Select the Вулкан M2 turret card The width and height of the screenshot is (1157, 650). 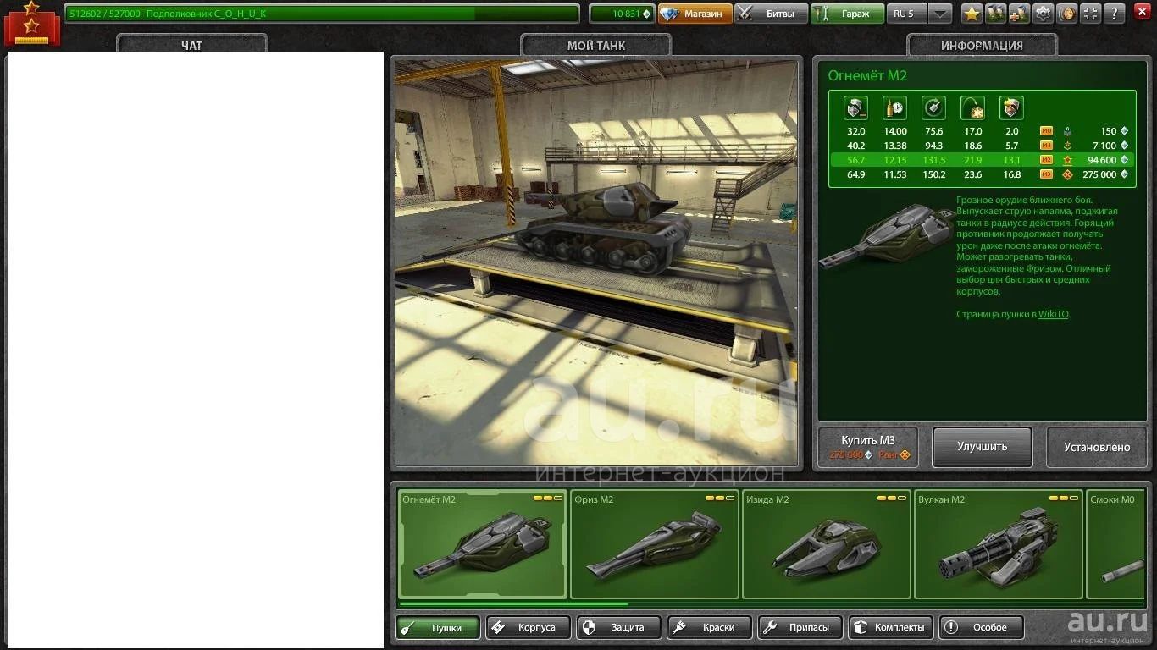pyautogui.click(x=999, y=544)
